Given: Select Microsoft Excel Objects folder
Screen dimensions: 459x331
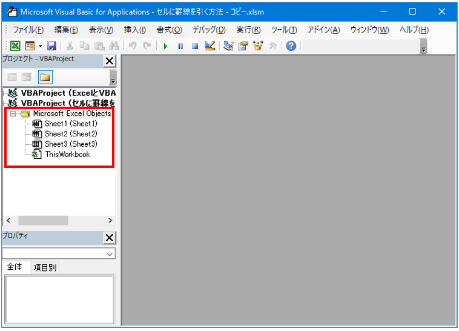Looking at the screenshot, I should pyautogui.click(x=72, y=113).
